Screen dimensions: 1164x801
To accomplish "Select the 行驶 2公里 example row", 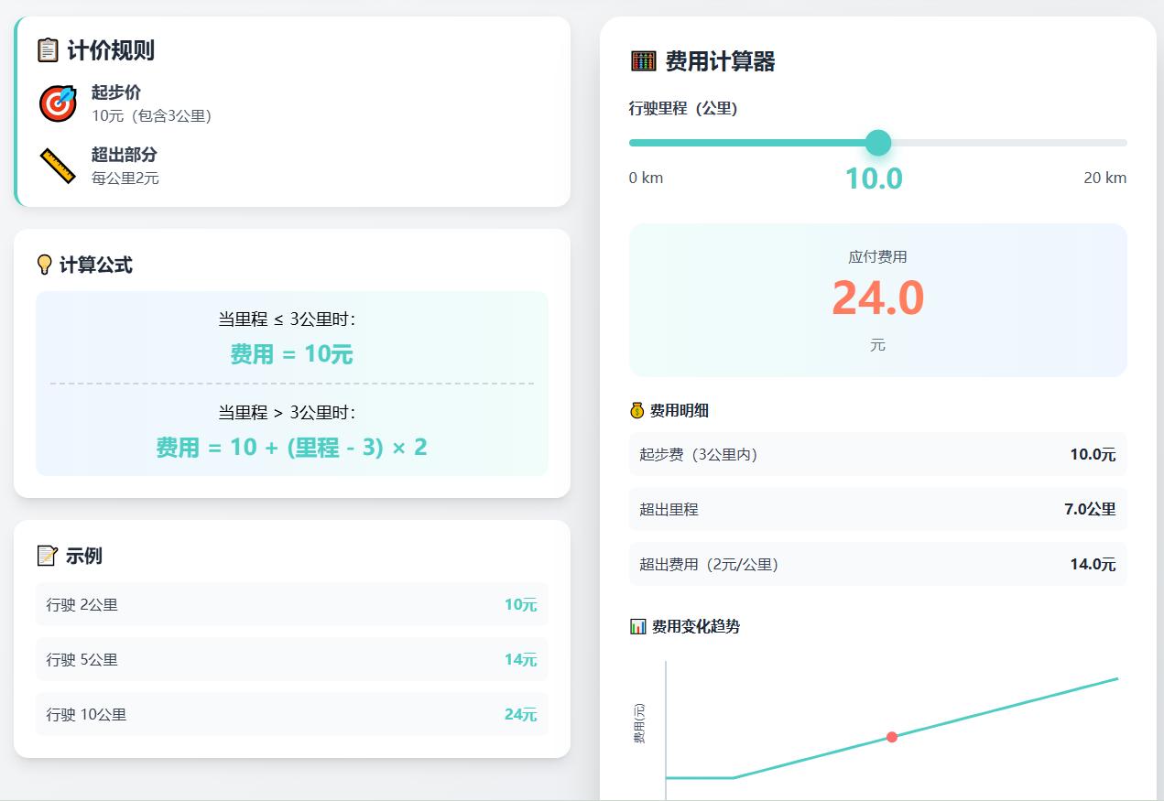I will 292,604.
